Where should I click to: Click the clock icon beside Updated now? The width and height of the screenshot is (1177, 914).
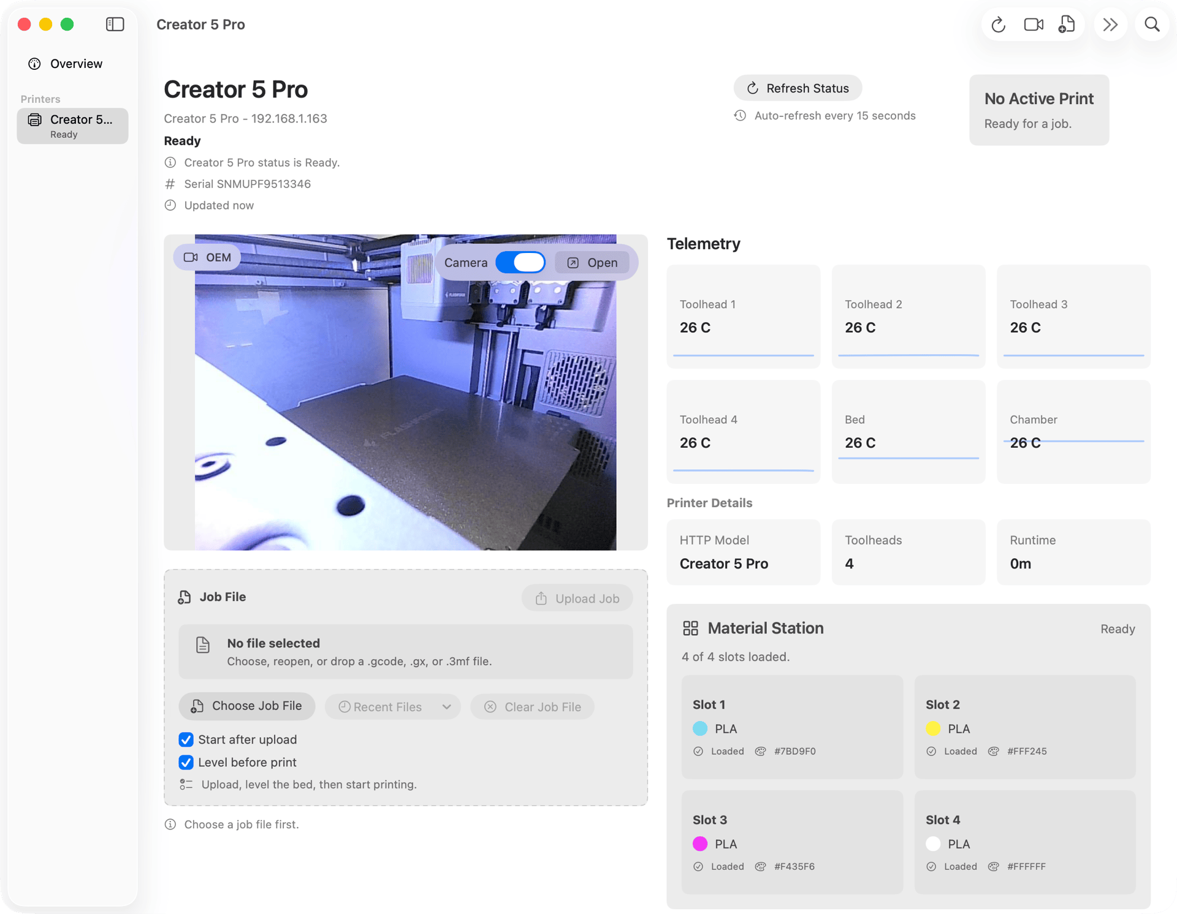pyautogui.click(x=170, y=205)
